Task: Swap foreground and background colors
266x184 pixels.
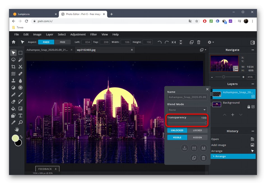Action: (21, 137)
